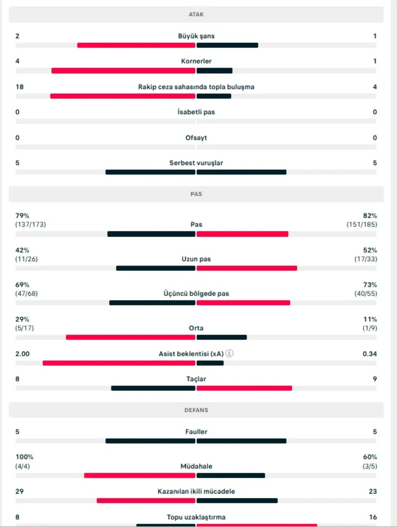Click the Büyük şans stat label

pos(196,36)
